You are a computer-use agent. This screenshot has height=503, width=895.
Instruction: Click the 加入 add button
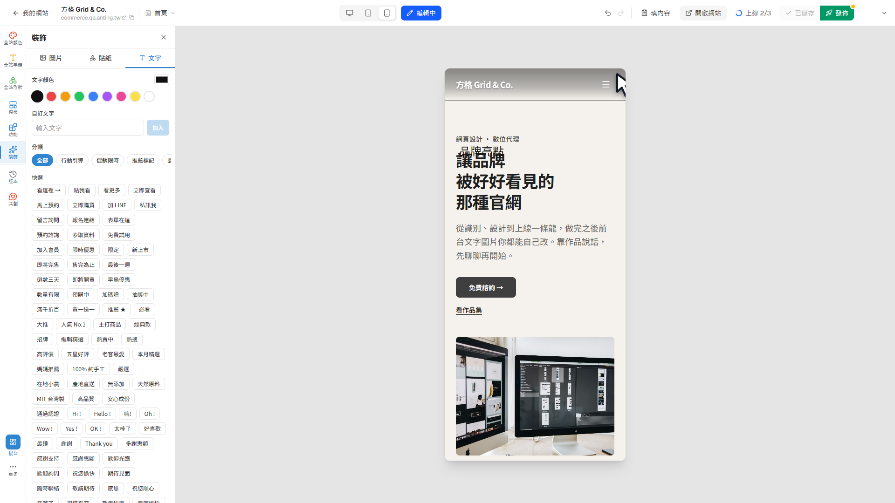click(158, 128)
